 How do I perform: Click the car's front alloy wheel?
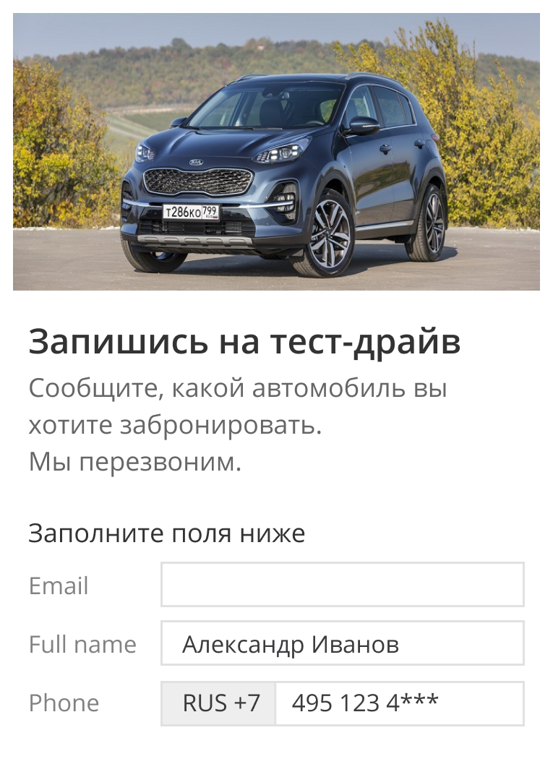click(x=327, y=235)
